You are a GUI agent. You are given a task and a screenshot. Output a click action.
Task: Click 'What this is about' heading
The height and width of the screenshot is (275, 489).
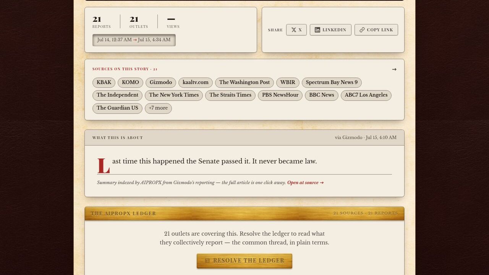coord(118,138)
